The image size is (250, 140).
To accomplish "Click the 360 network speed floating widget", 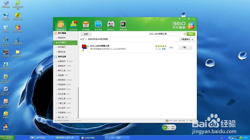I will [x=169, y=127].
